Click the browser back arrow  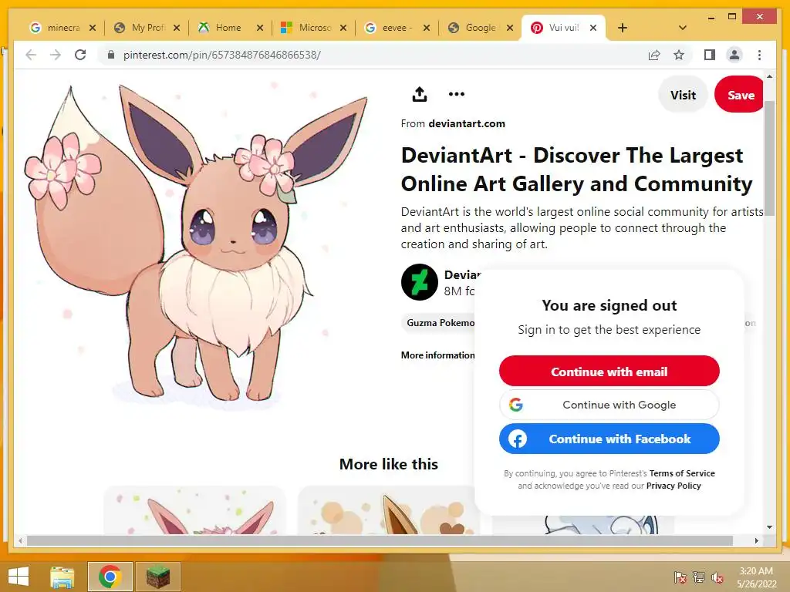coord(31,55)
